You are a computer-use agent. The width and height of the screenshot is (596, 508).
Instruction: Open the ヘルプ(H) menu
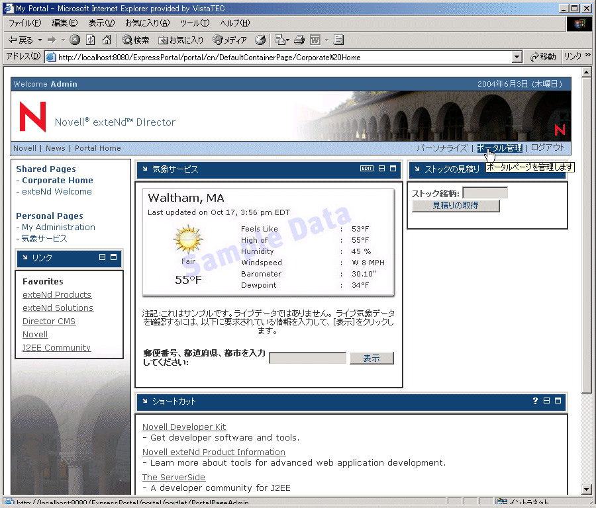pyautogui.click(x=235, y=23)
